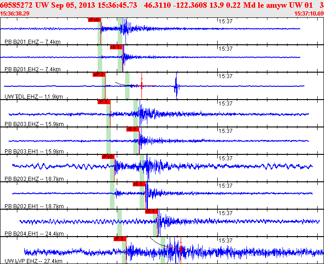
Task: Click the 15:37 time tick on B201 EHZ
Action: pyautogui.click(x=225, y=21)
